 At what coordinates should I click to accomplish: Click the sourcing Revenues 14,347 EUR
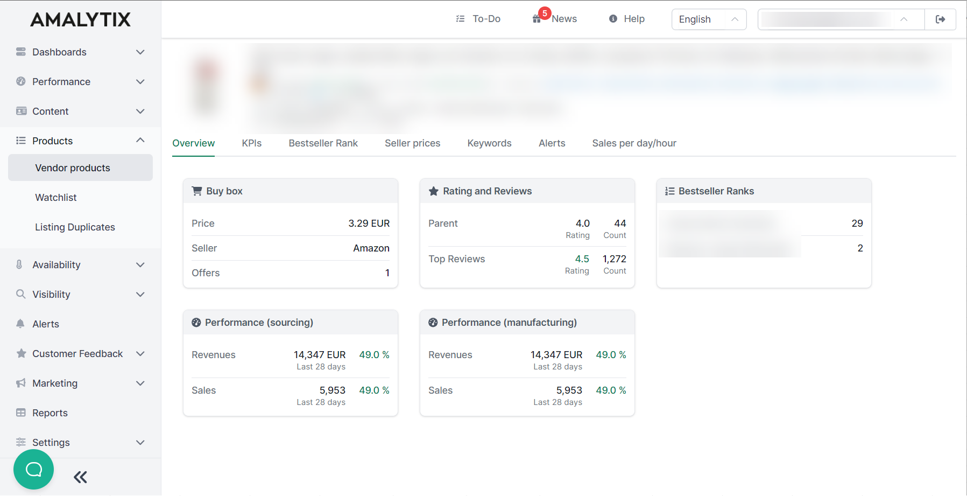320,355
